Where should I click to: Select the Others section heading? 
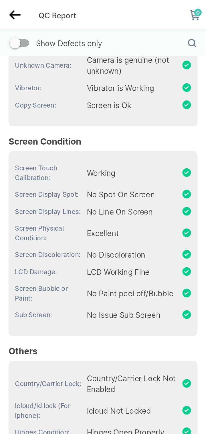(23, 351)
